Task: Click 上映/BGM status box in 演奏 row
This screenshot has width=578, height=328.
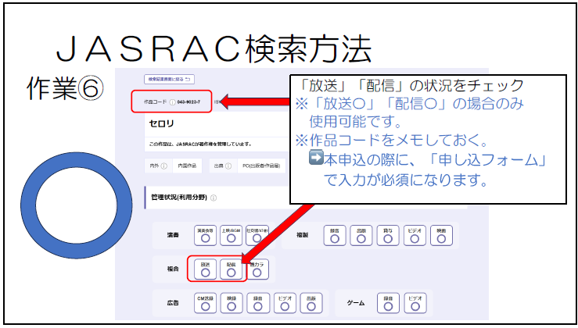Action: [x=232, y=235]
